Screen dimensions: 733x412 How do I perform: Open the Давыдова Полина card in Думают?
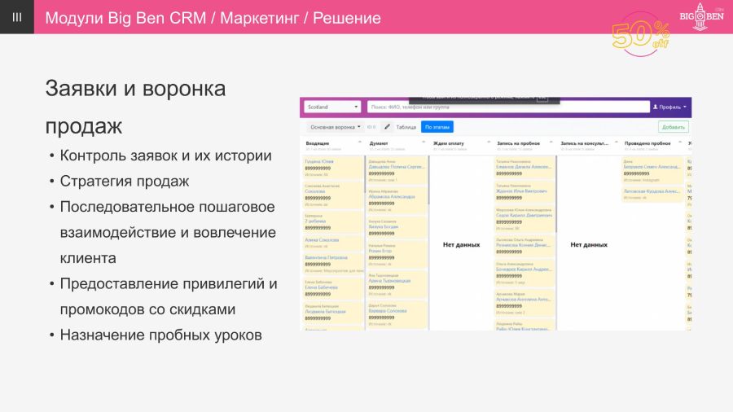tap(397, 170)
